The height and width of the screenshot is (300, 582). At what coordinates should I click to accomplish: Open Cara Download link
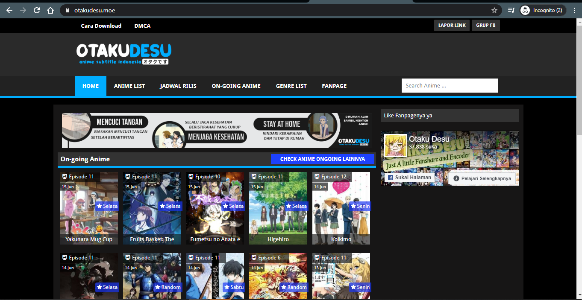tap(101, 26)
